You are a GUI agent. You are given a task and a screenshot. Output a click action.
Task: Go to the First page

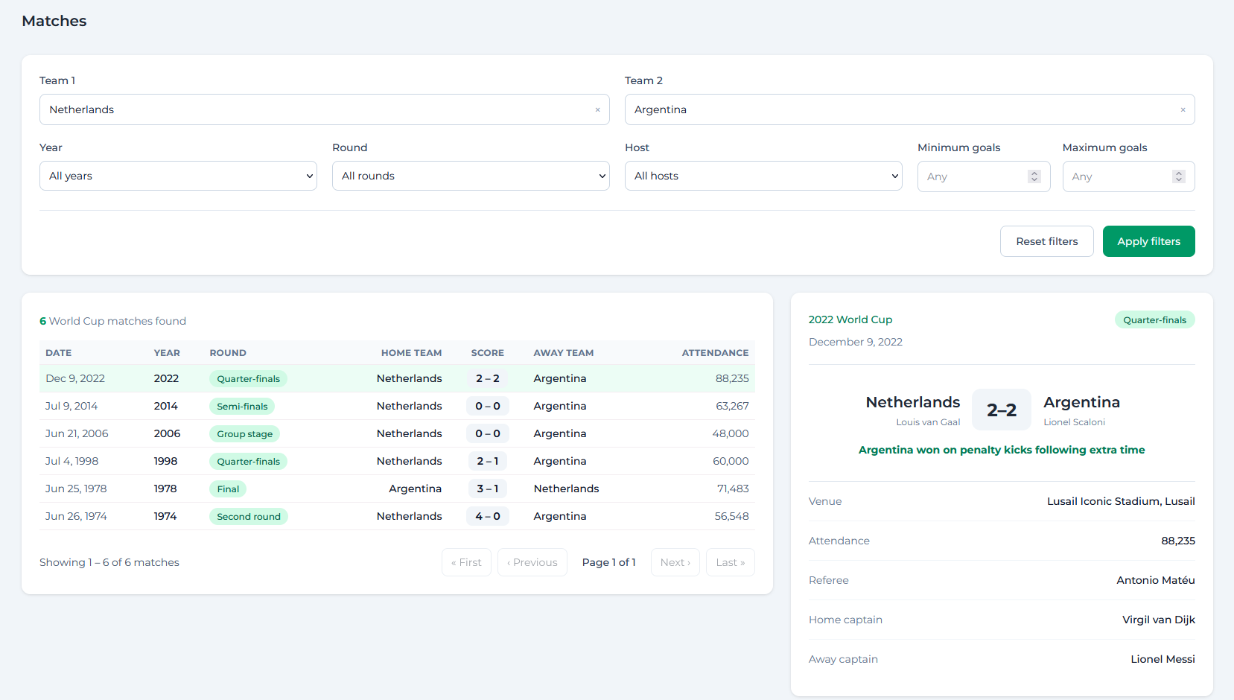click(x=466, y=562)
